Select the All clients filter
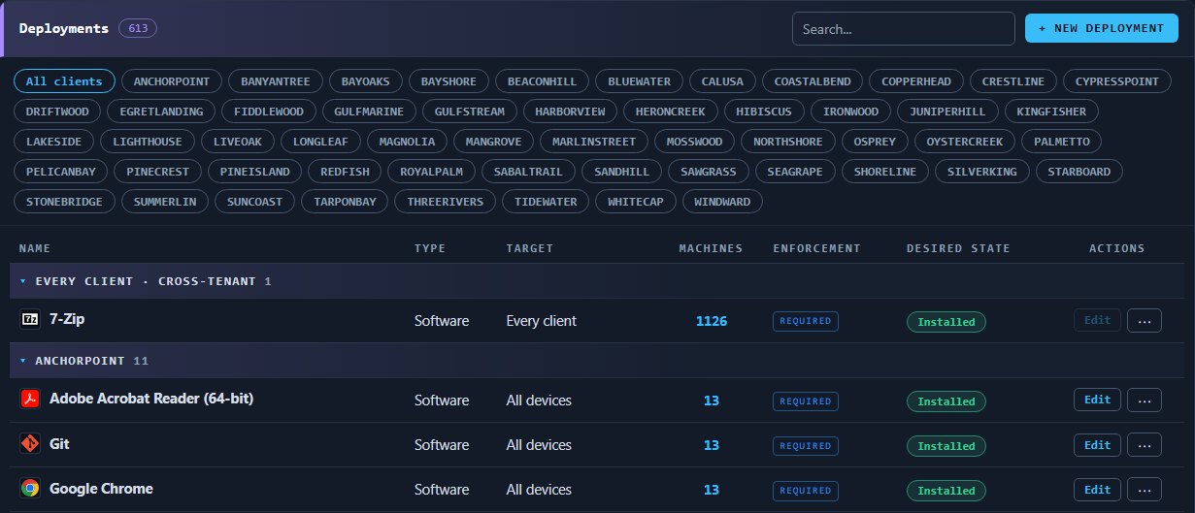Viewport: 1195px width, 513px height. [x=64, y=81]
